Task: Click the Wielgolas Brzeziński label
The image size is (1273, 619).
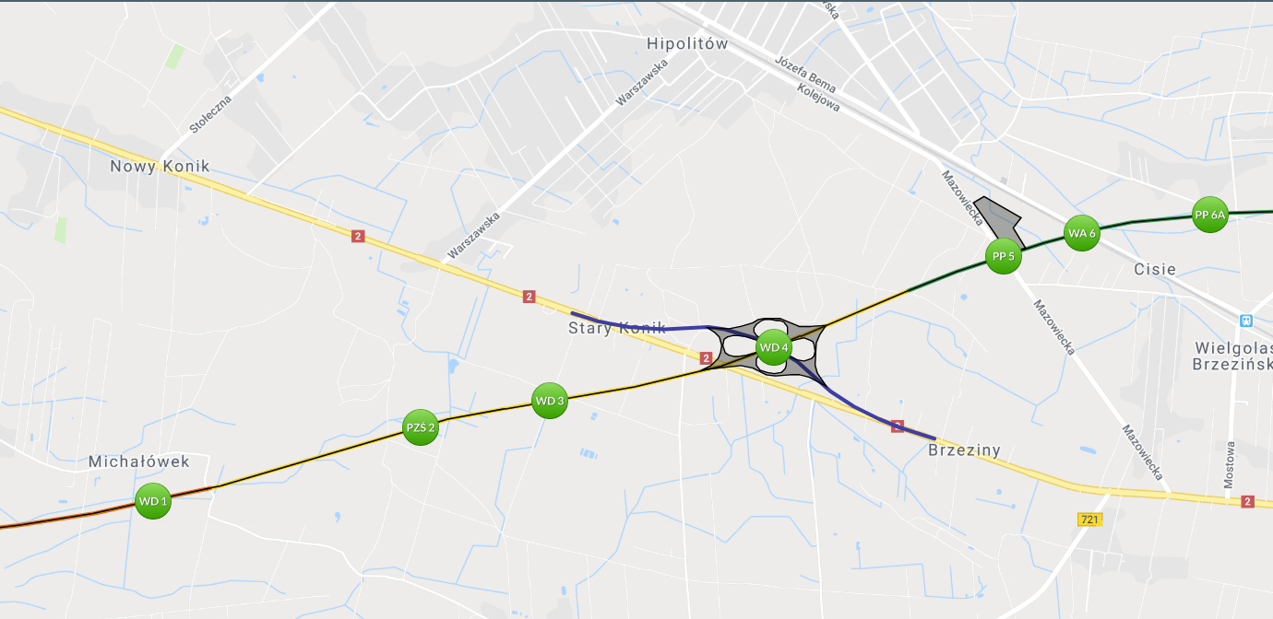Action: 1232,356
